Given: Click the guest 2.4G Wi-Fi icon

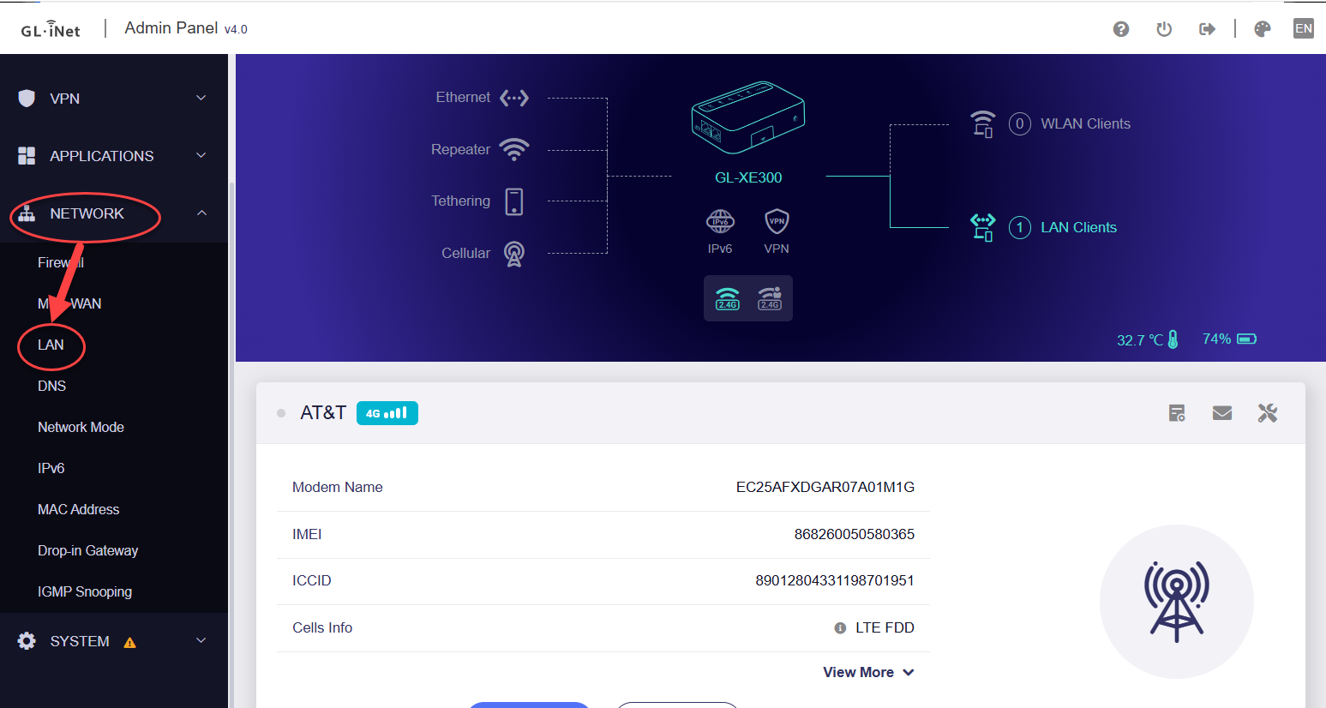Looking at the screenshot, I should [770, 298].
